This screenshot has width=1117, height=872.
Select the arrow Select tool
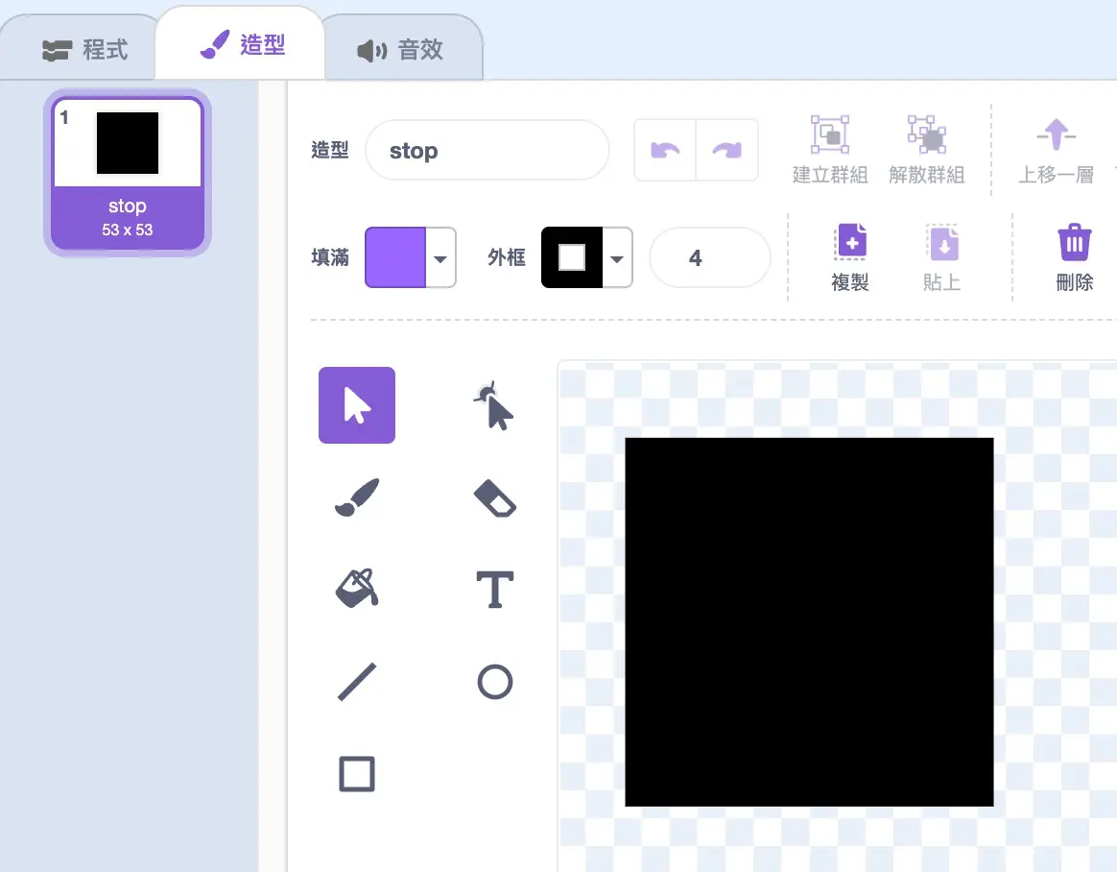(x=356, y=405)
